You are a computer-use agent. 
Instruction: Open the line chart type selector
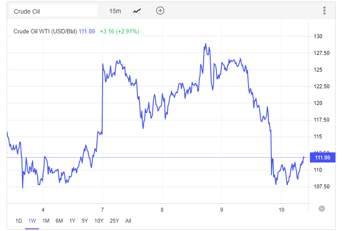click(x=137, y=11)
